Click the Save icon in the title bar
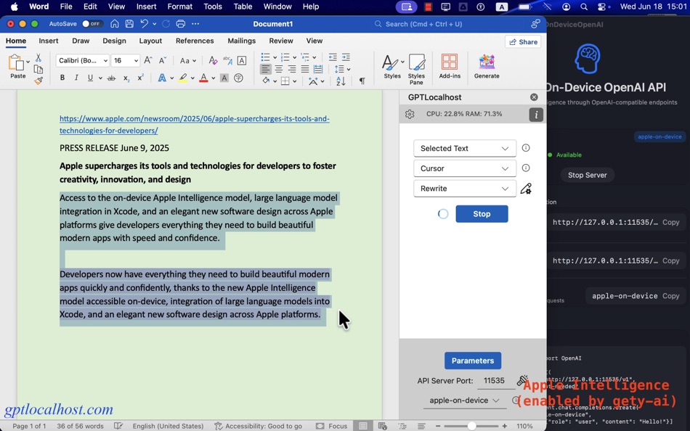690x431 pixels. pos(129,24)
